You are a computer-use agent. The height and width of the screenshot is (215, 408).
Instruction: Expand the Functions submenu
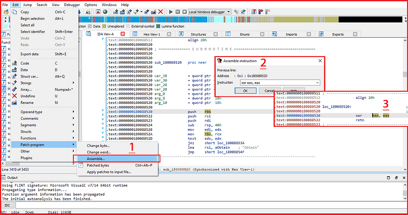tap(44, 138)
